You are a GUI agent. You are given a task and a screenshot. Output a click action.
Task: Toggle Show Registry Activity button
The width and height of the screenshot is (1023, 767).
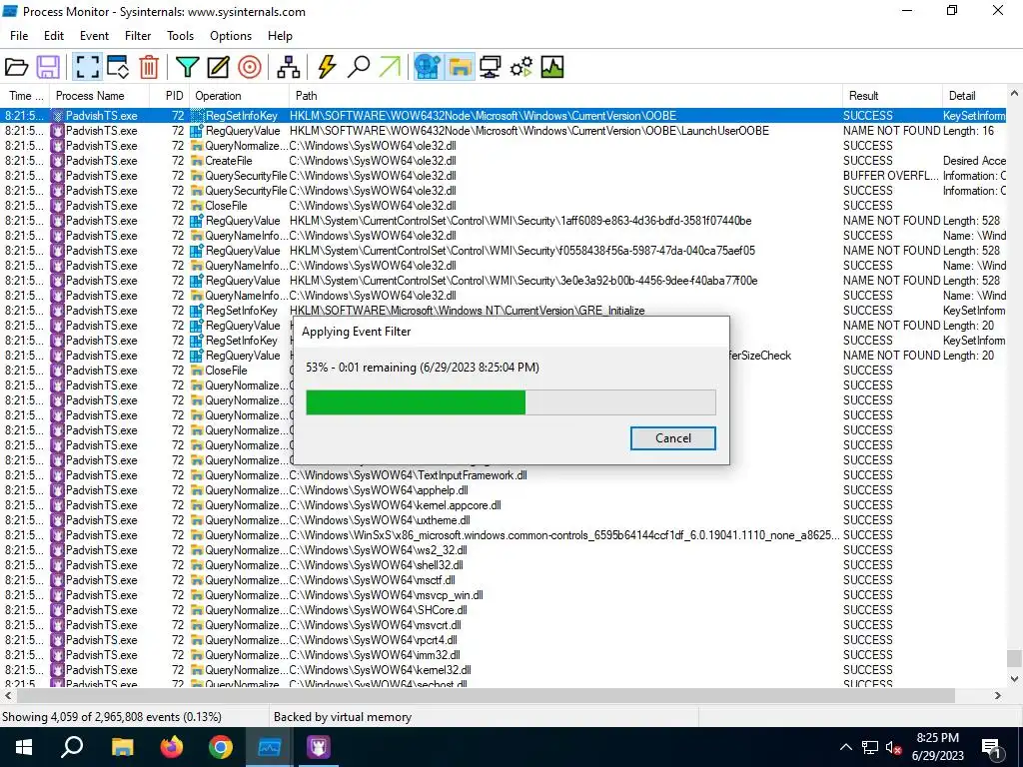tap(429, 67)
